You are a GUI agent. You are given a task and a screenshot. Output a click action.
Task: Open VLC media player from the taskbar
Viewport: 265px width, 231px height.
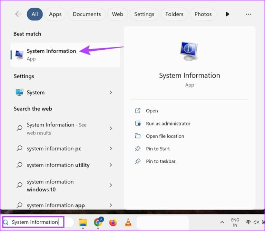[128, 222]
